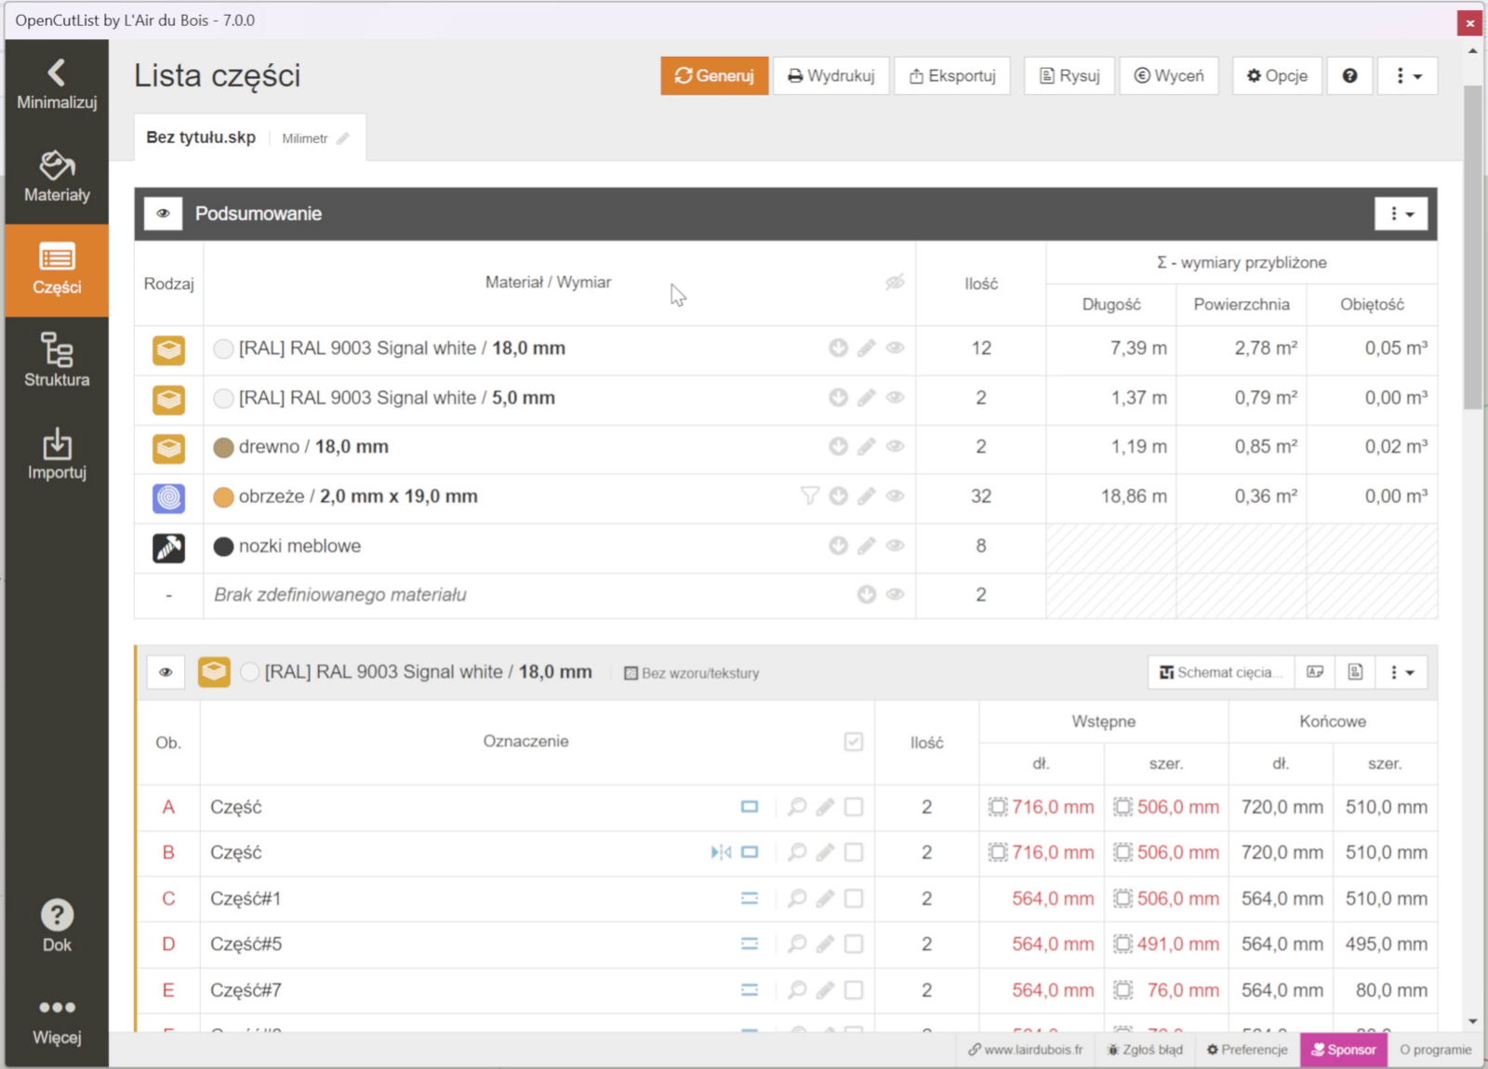Expand the Podsumowanie header options dropdown
The width and height of the screenshot is (1488, 1069).
click(x=1401, y=214)
